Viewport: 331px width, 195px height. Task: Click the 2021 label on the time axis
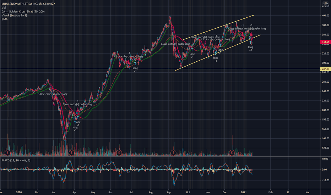[244, 192]
